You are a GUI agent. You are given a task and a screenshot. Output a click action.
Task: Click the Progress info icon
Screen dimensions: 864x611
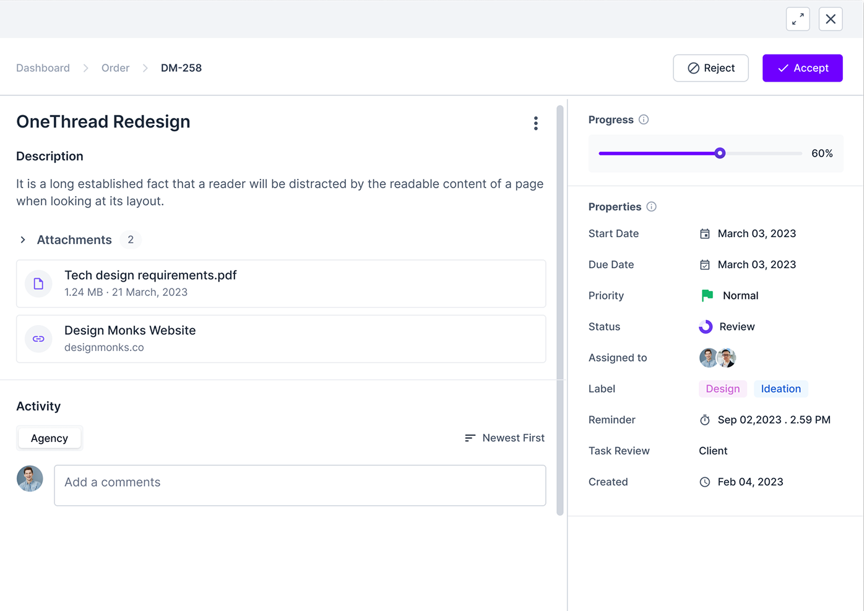[644, 119]
